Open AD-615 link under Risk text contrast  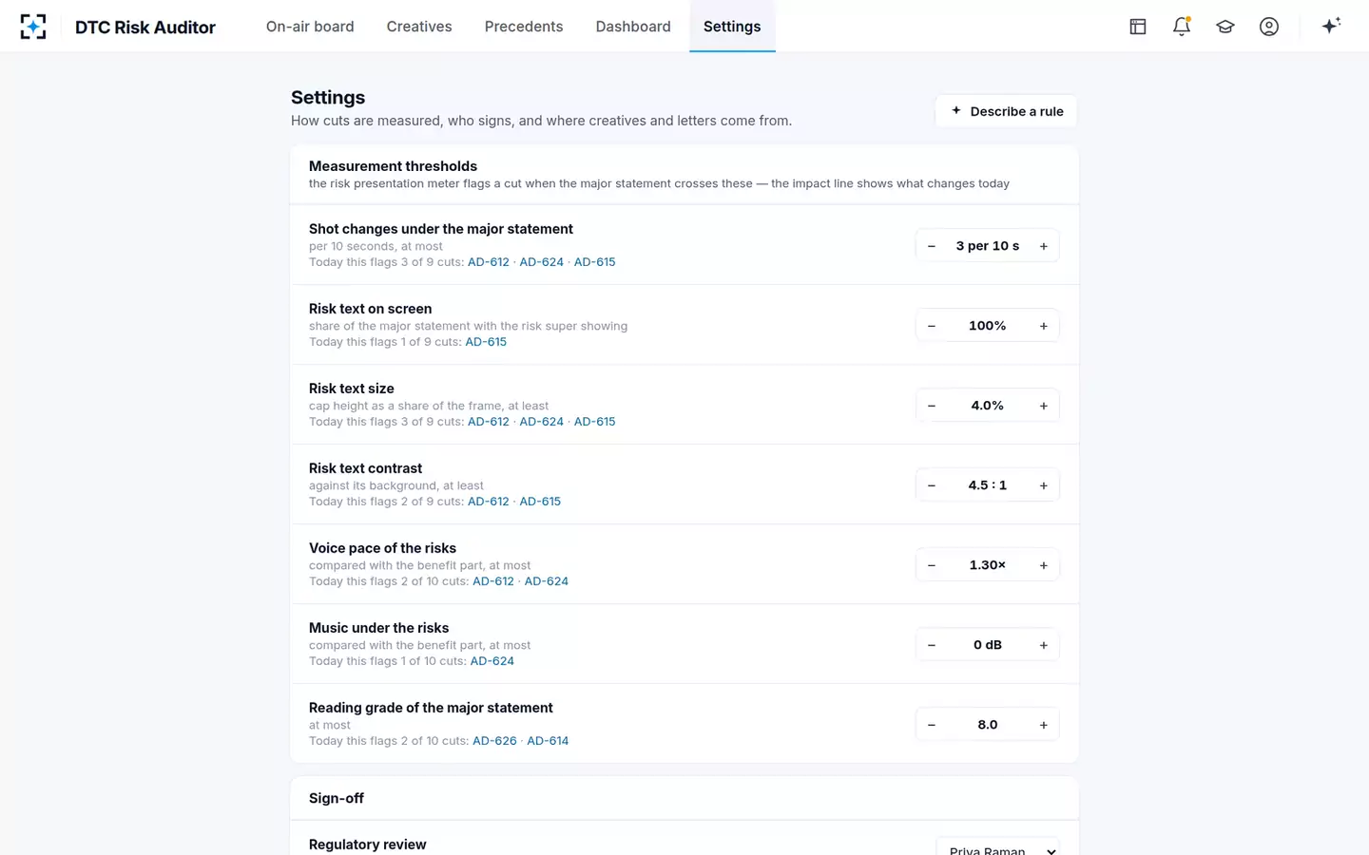pyautogui.click(x=540, y=502)
